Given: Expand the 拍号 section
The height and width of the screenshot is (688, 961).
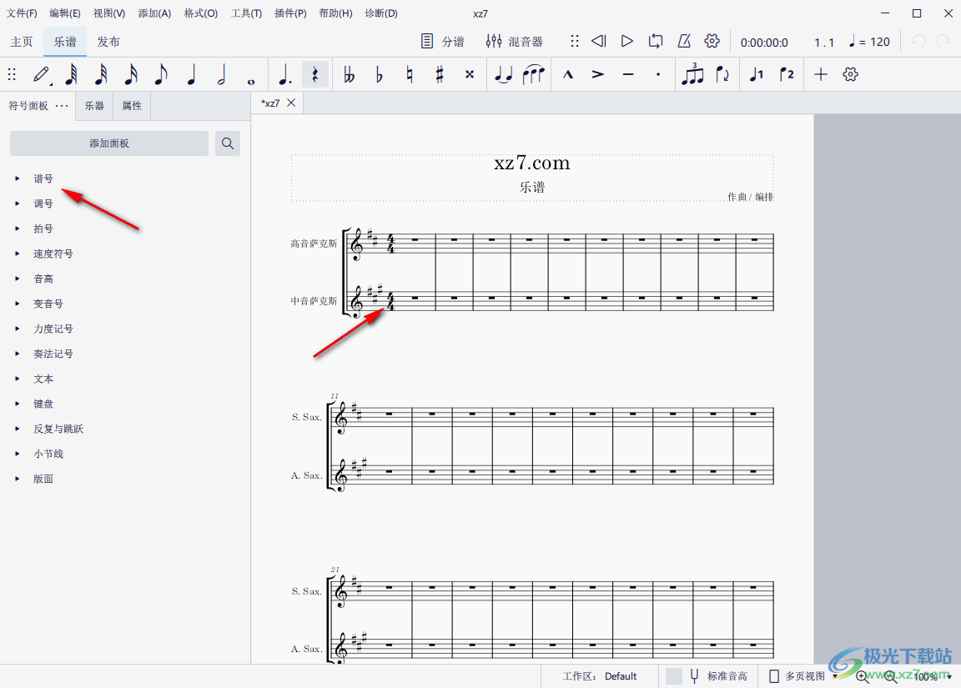Looking at the screenshot, I should pos(43,228).
